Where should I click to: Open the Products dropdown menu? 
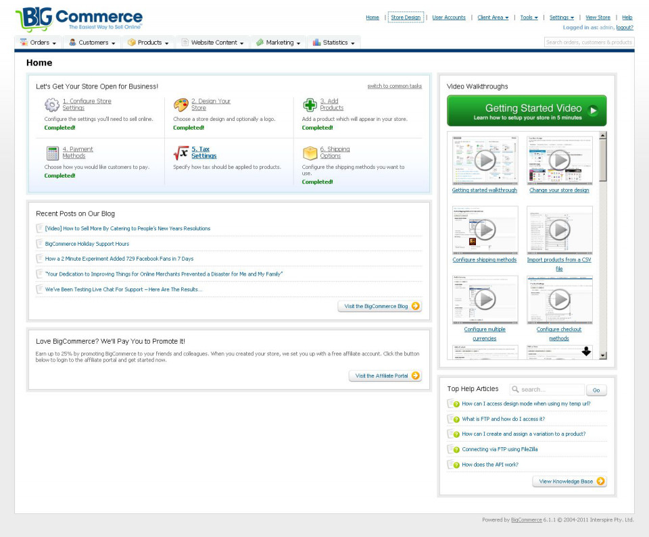(148, 42)
